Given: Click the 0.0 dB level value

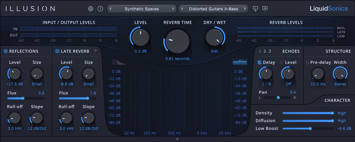Looking at the screenshot, I should 141,51.
